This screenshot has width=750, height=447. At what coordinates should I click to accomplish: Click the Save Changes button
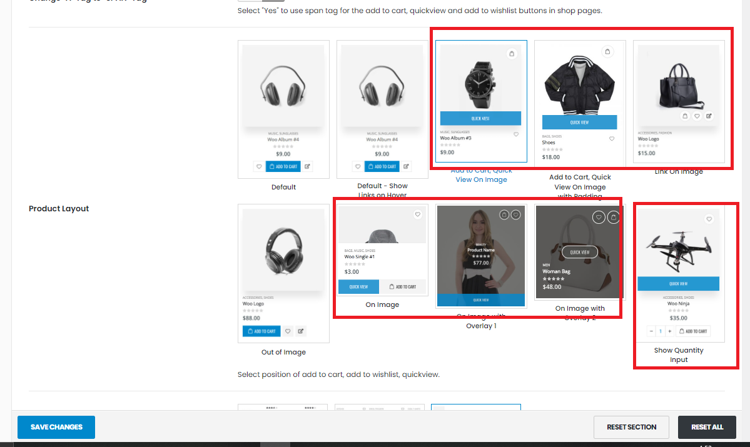56,427
